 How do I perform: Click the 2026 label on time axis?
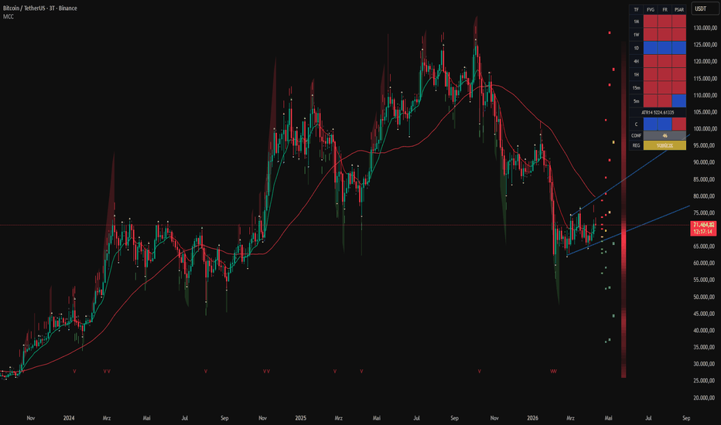(532, 418)
